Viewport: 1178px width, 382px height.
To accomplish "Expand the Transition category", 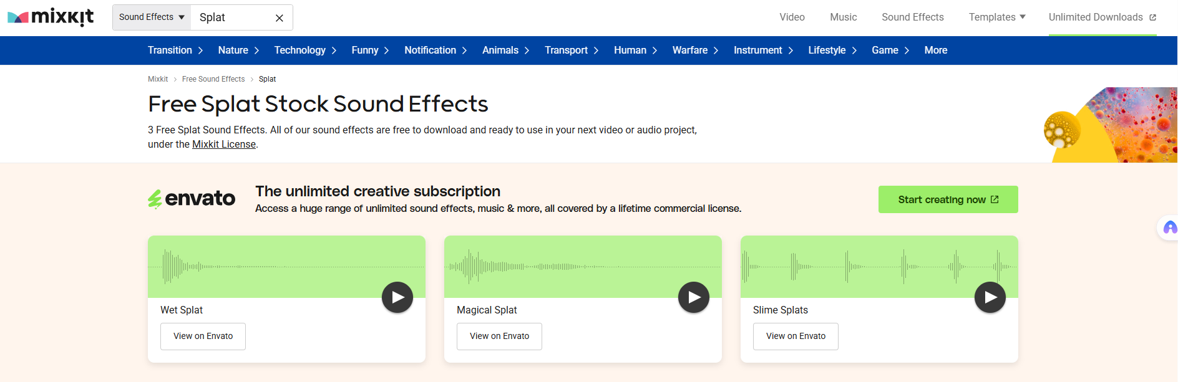I will tap(175, 50).
